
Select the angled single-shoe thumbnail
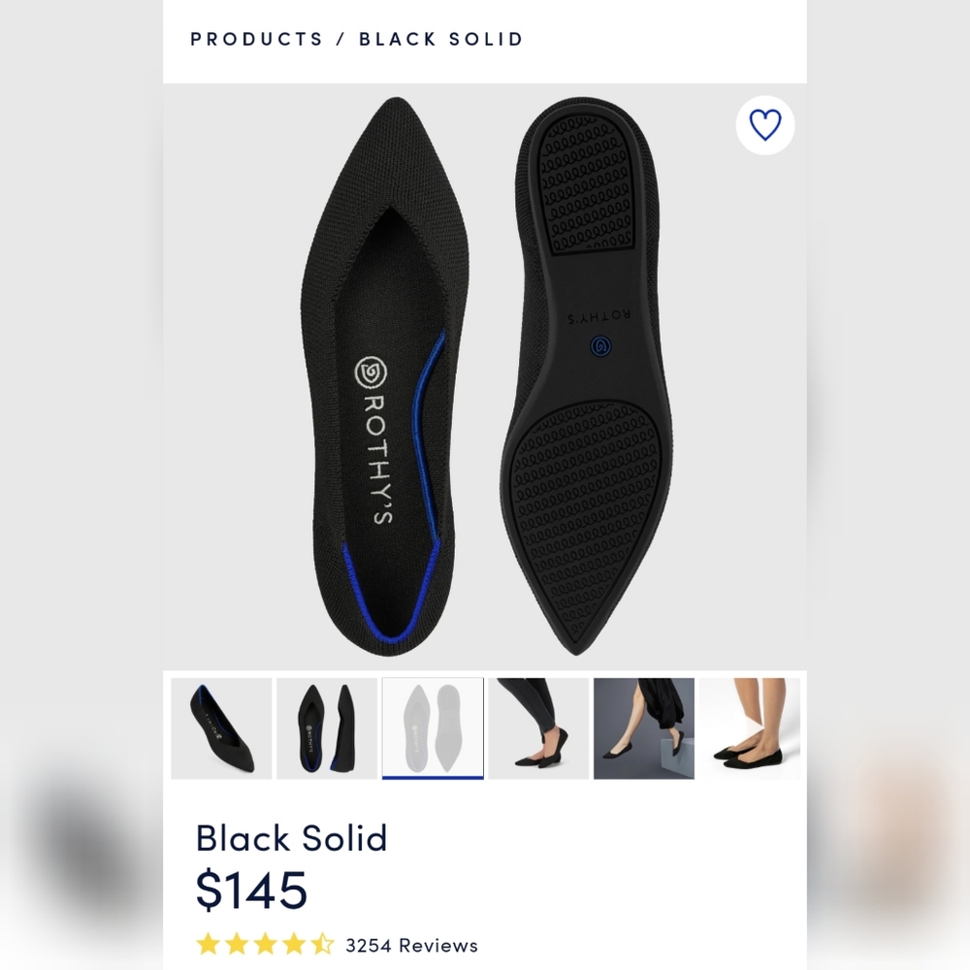pyautogui.click(x=221, y=728)
